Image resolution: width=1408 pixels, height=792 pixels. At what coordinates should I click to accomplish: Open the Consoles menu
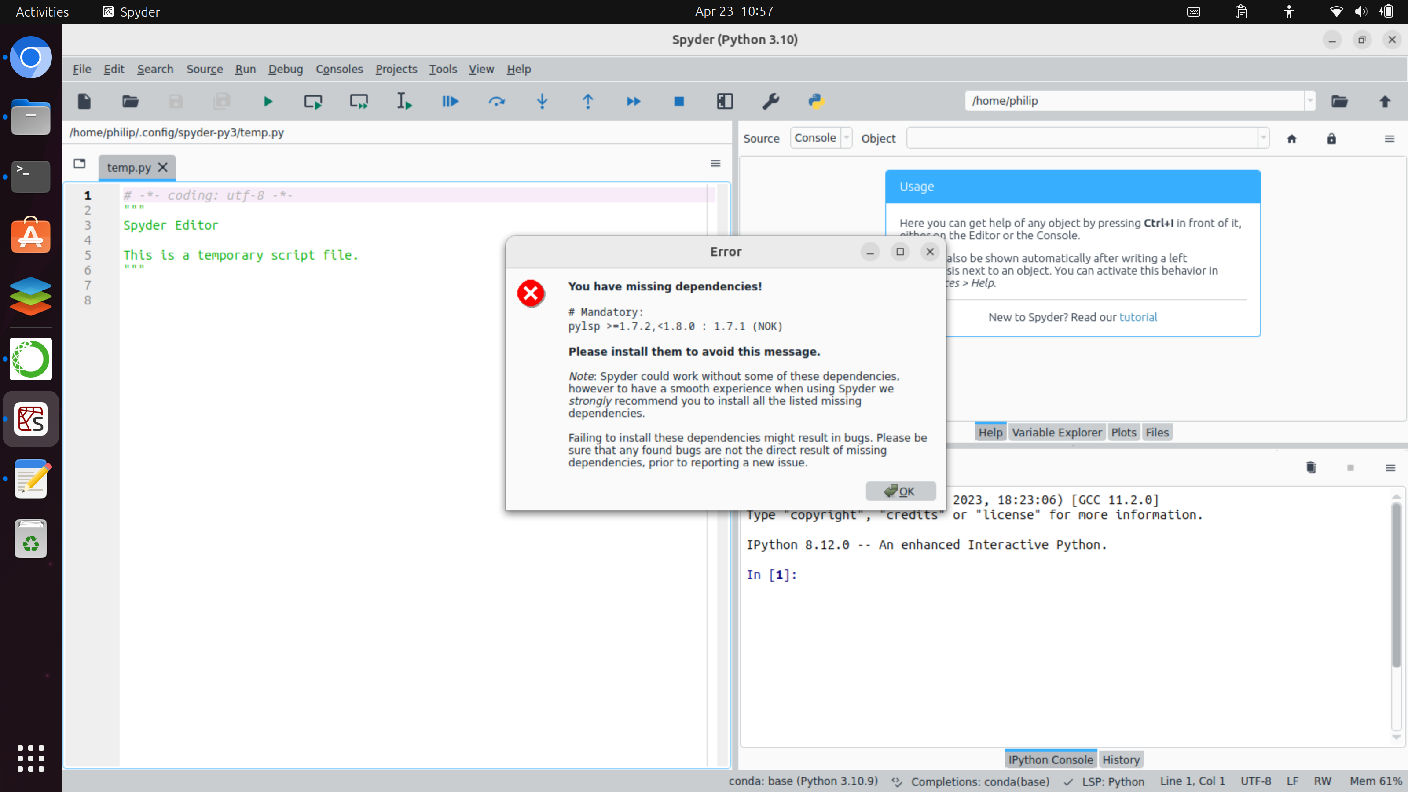tap(339, 69)
